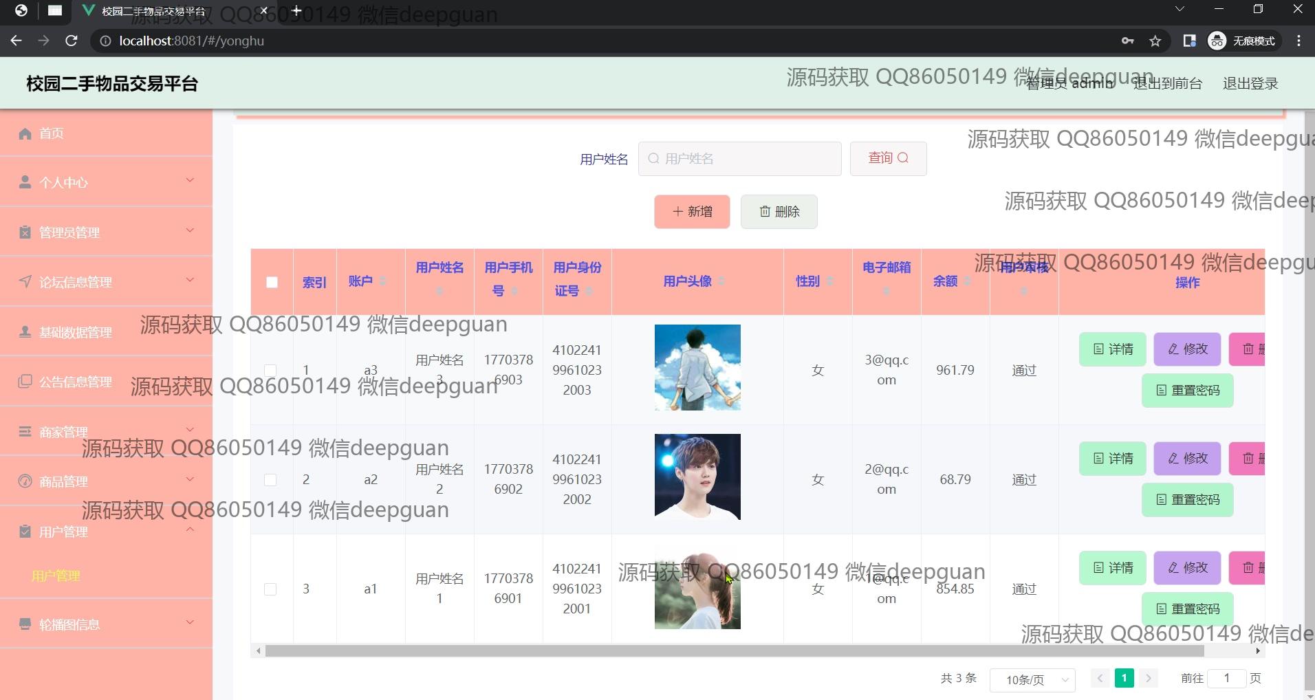
Task: Expand the 轮播图信息 sidebar menu
Action: (x=190, y=622)
